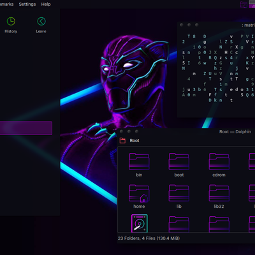Click the '23 Folders, 4 Files' status text
Viewport: 255px width, 255px height.
tap(149, 238)
